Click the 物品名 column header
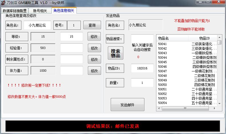Screen dimensions: 226x134 pyautogui.click(x=173, y=38)
